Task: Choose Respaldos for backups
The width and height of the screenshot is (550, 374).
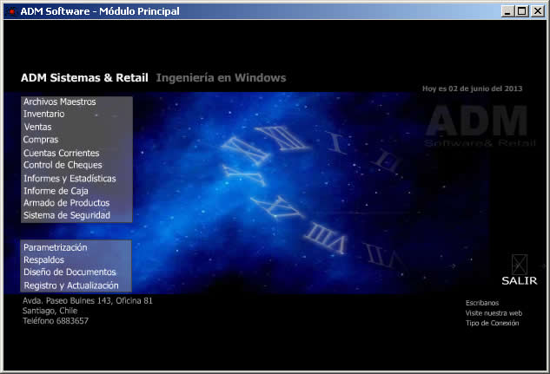Action: click(43, 259)
